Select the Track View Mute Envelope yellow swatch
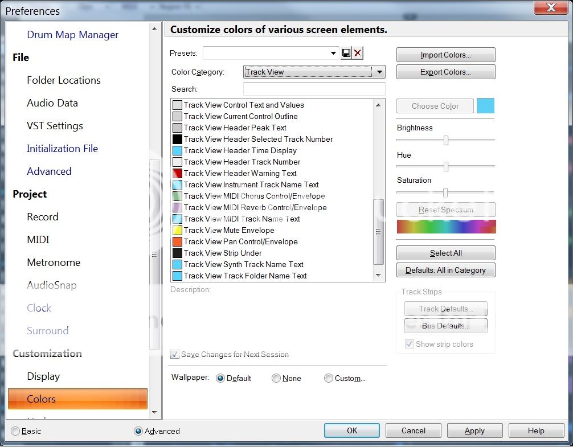The image size is (573, 447). click(177, 231)
